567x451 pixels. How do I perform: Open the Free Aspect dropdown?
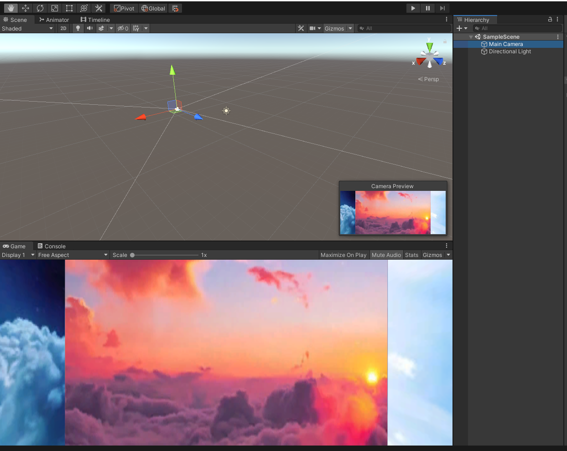coord(72,255)
